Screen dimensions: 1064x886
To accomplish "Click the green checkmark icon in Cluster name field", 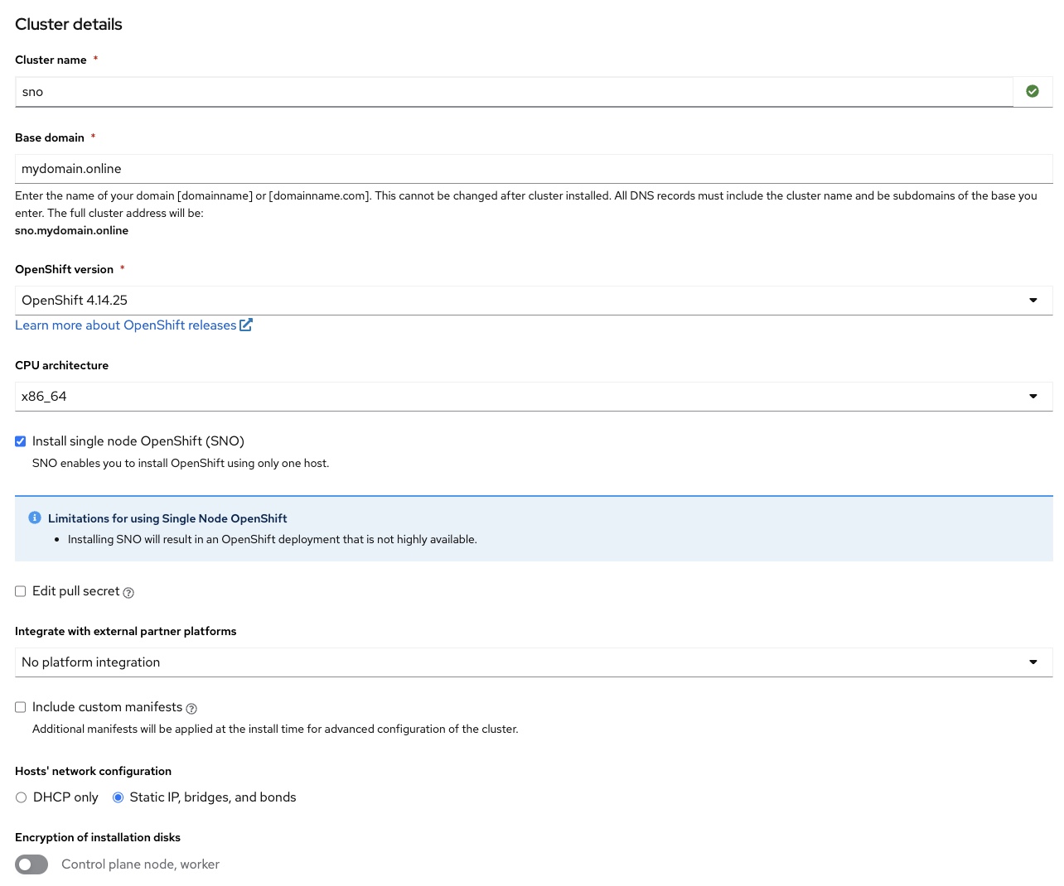I will (1033, 92).
